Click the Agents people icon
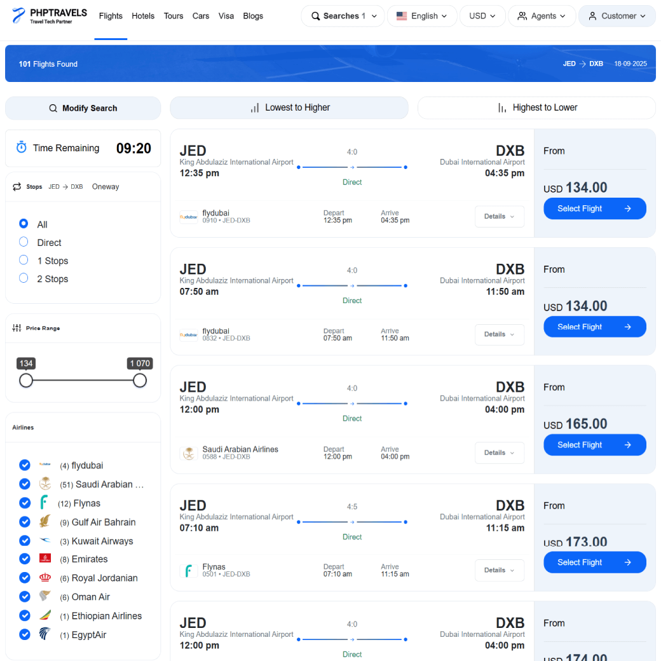661x661 pixels. coord(522,16)
